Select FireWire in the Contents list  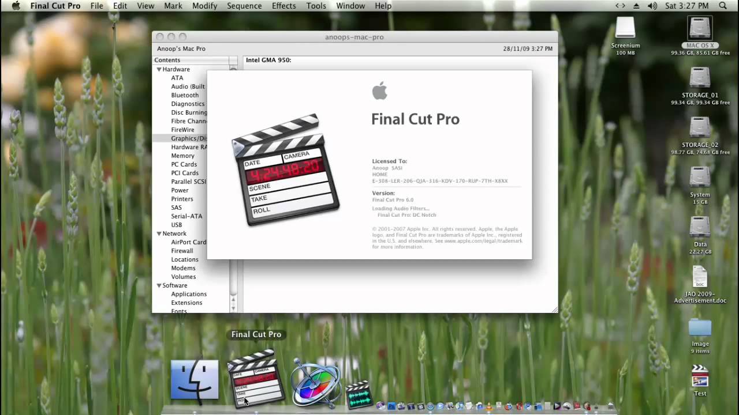click(x=182, y=130)
